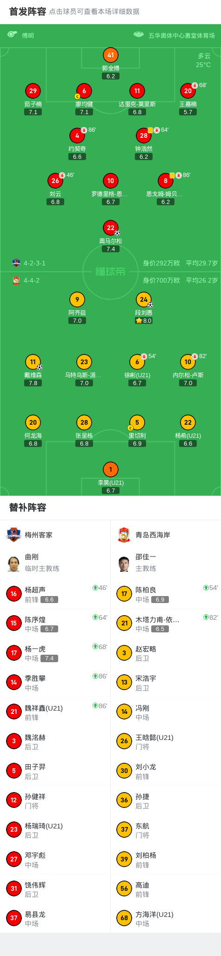Tap substitute 杨一虎 with 7.4 rating
Screen dimensions: 221x956
tap(55, 653)
